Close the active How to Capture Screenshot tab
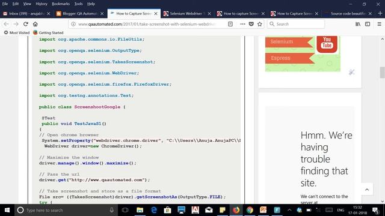Viewport: 385px width, 216px height. tap(156, 13)
